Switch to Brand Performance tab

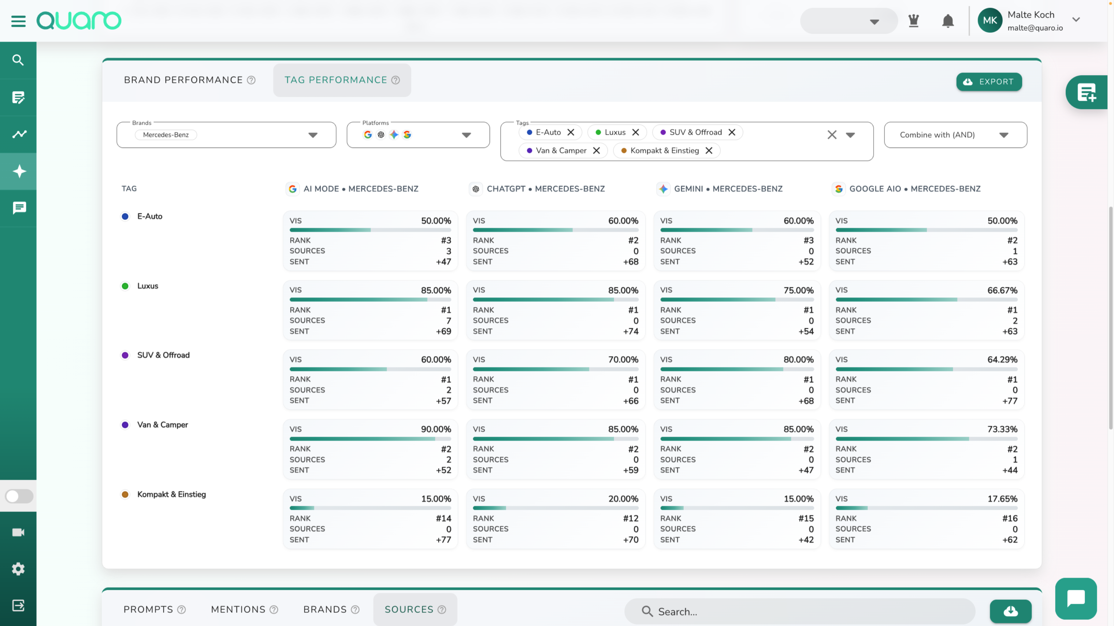183,80
